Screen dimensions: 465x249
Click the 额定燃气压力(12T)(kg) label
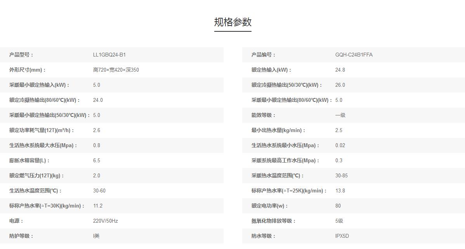37,175
